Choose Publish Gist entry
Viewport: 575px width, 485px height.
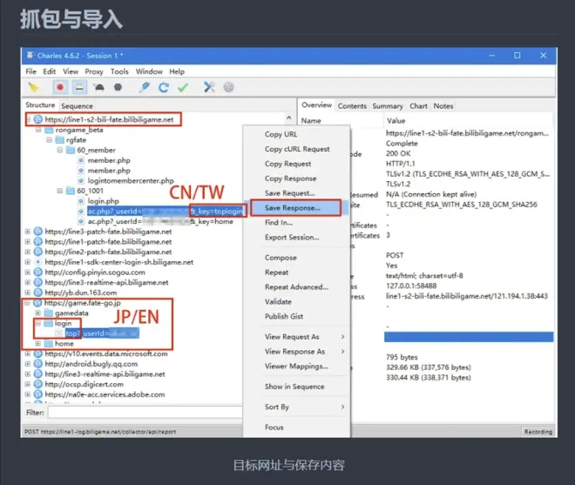pos(284,316)
